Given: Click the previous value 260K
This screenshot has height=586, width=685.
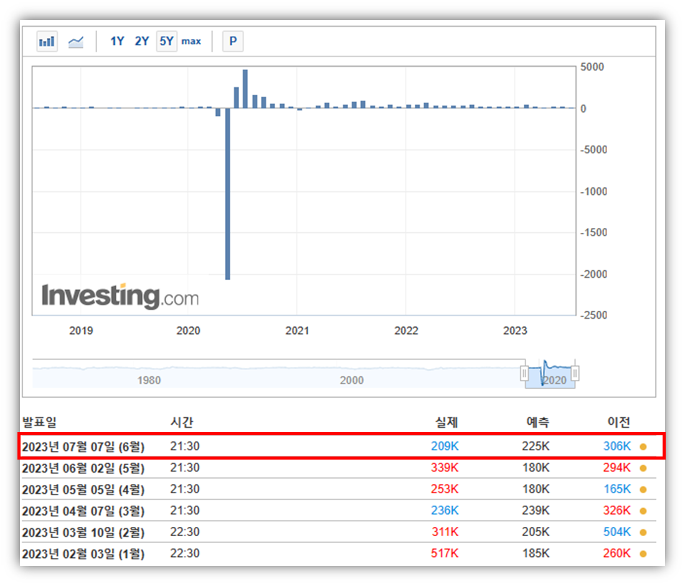Looking at the screenshot, I should pyautogui.click(x=617, y=553).
